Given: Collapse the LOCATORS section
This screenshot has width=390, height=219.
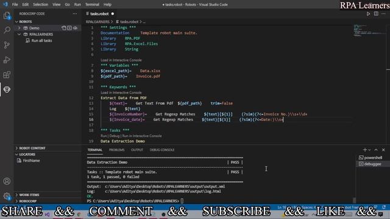Looking at the screenshot, I should pos(16,155).
